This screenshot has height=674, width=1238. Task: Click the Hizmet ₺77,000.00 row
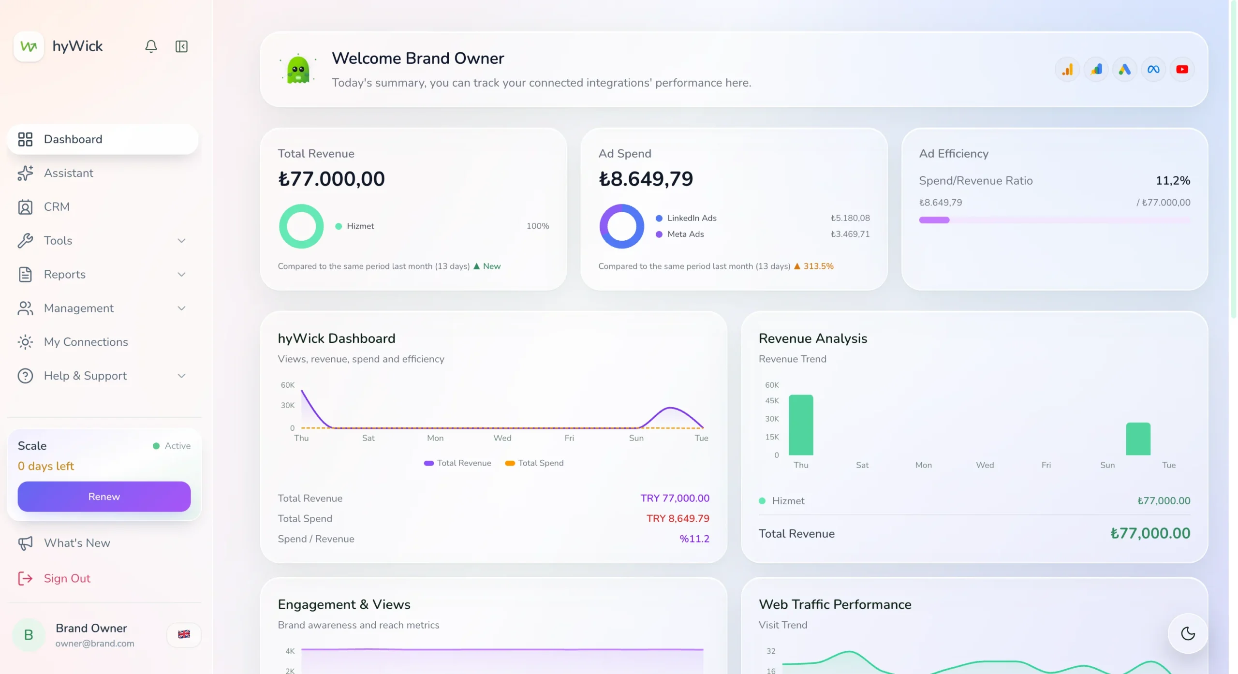point(974,501)
